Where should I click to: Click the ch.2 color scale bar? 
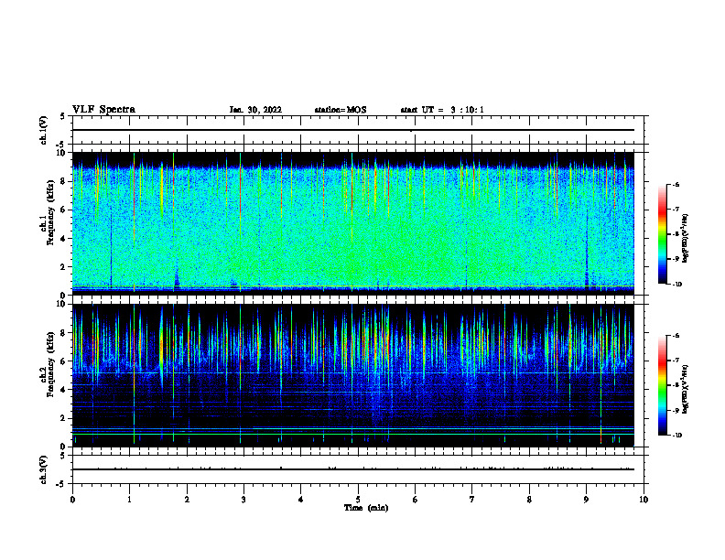[663, 385]
